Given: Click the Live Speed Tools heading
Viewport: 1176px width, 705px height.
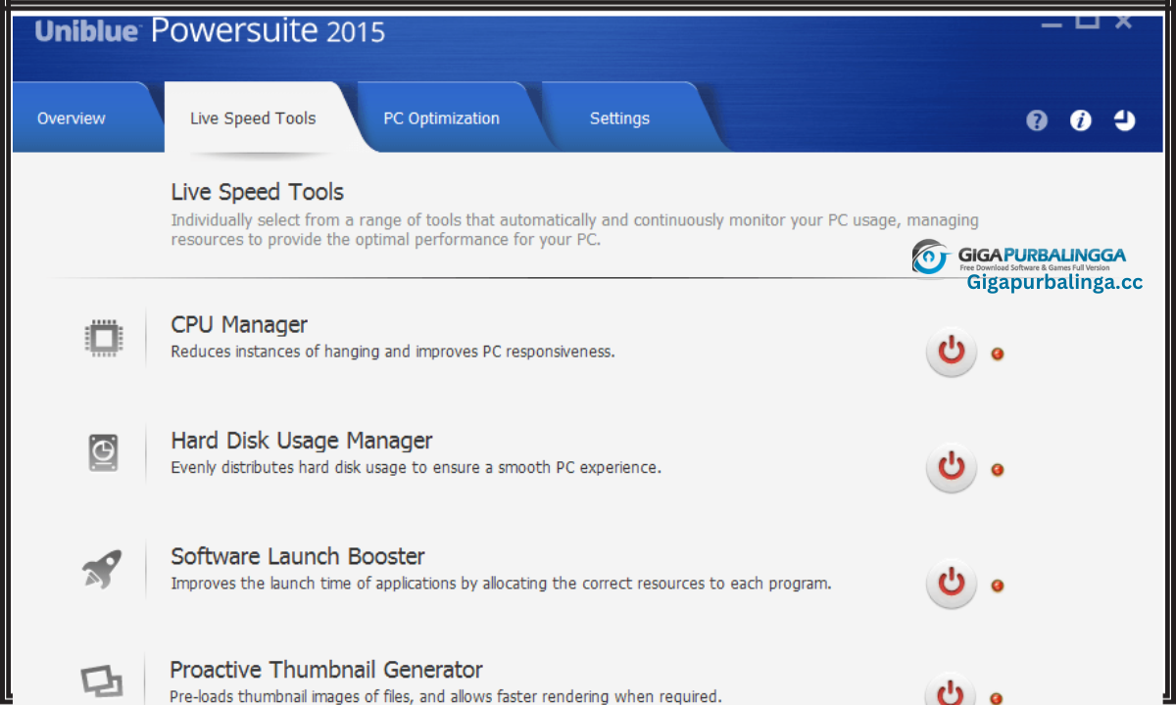Looking at the screenshot, I should point(258,192).
